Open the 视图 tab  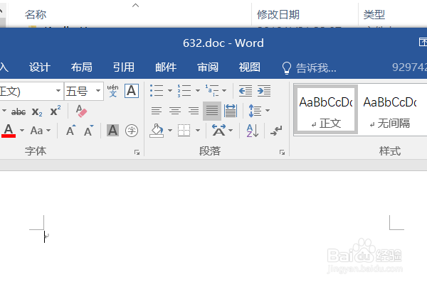click(250, 67)
